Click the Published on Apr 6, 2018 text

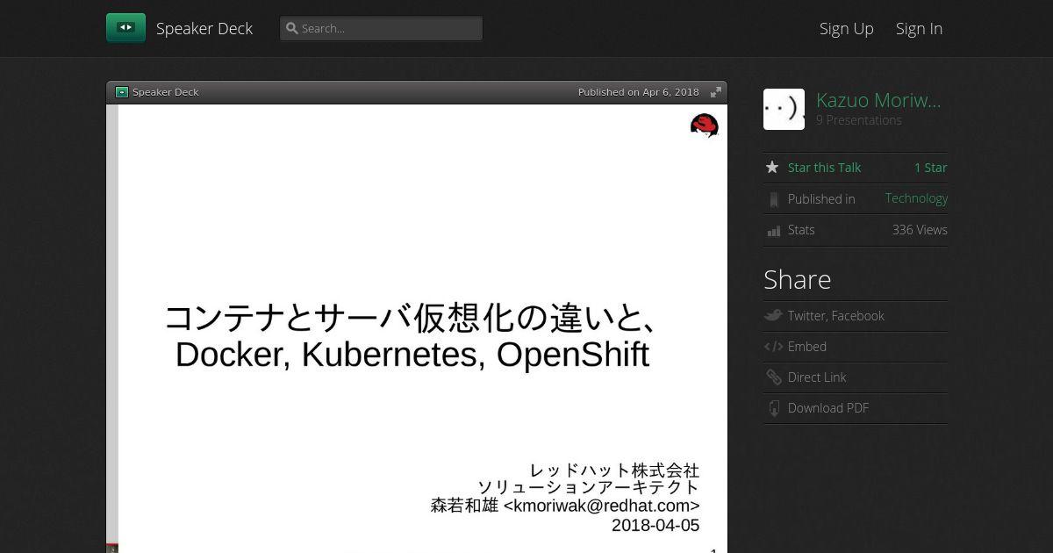[639, 92]
